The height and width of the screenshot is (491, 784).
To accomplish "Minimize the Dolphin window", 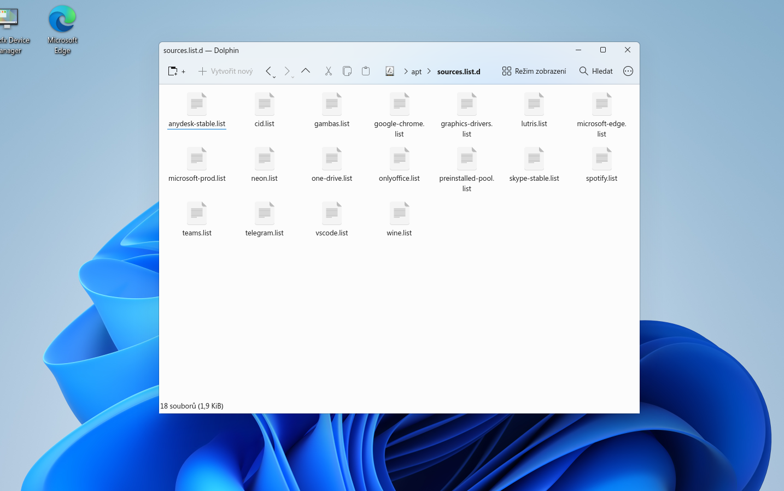I will 578,50.
